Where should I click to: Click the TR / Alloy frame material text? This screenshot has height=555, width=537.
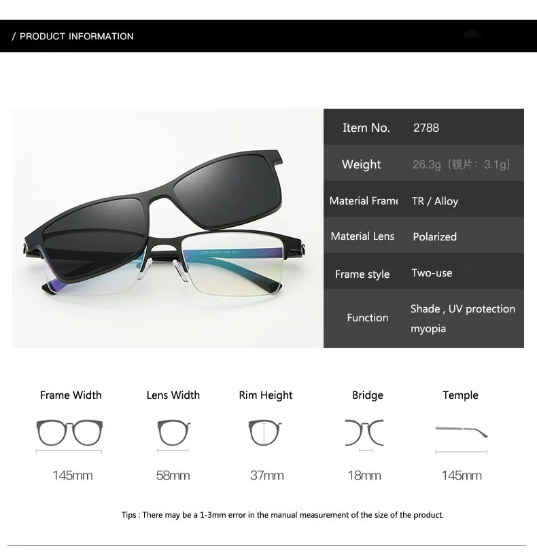435,201
